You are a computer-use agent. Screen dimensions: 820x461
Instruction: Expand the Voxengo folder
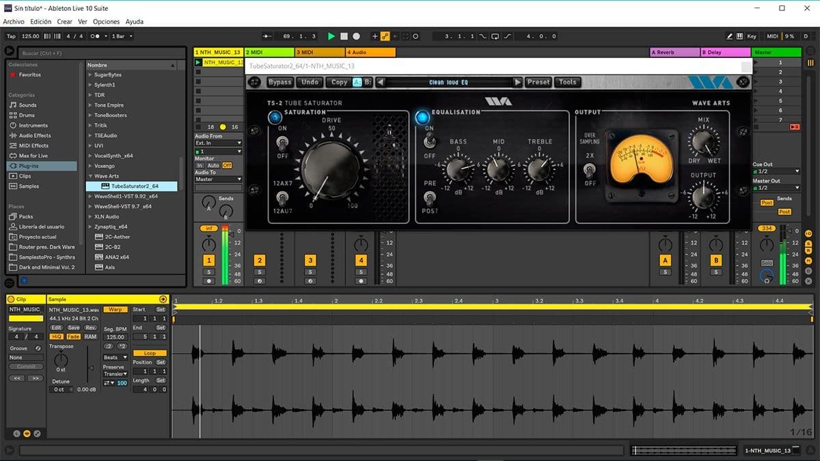pyautogui.click(x=90, y=166)
